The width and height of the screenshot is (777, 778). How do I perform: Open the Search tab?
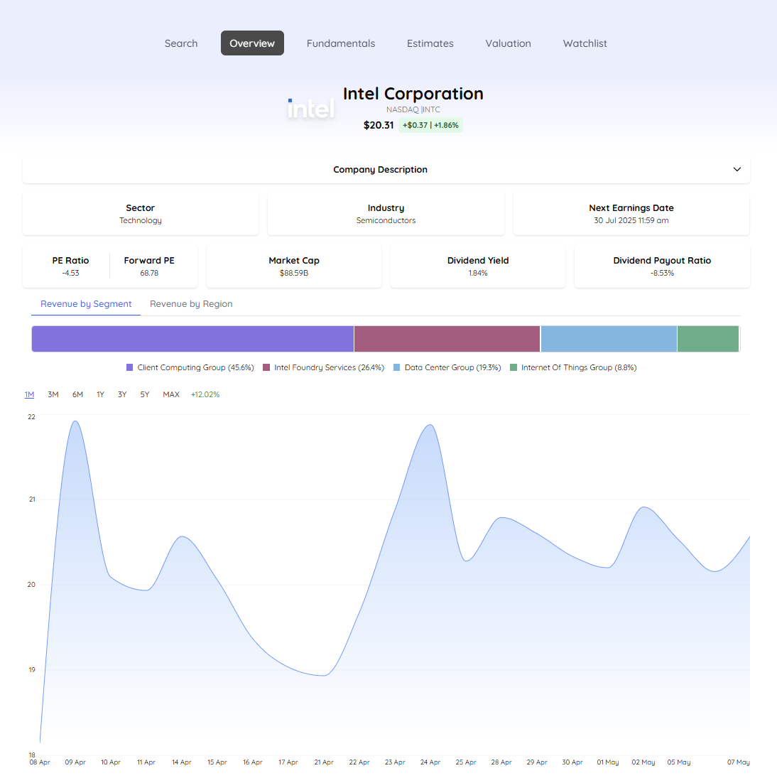pyautogui.click(x=181, y=43)
